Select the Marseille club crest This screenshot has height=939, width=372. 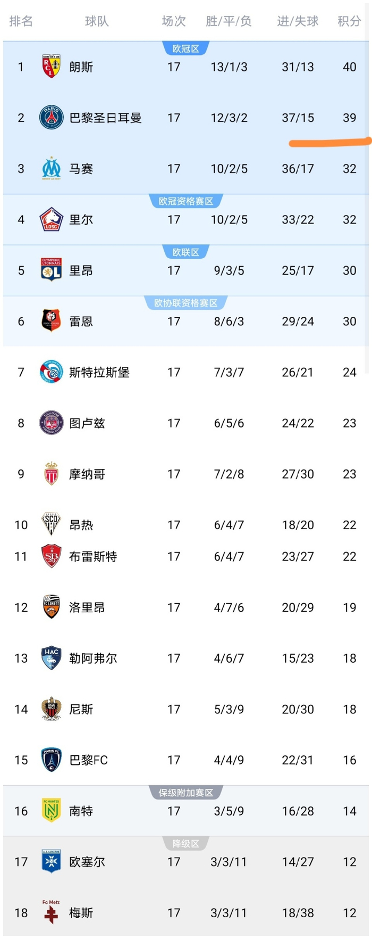(x=51, y=168)
